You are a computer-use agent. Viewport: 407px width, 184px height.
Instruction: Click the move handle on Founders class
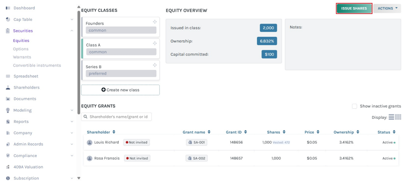(x=155, y=22)
